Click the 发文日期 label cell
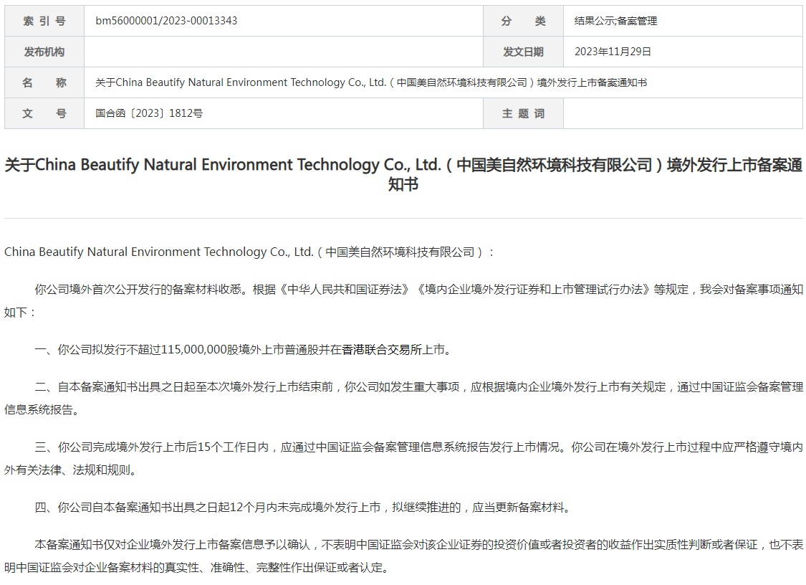 coord(523,52)
